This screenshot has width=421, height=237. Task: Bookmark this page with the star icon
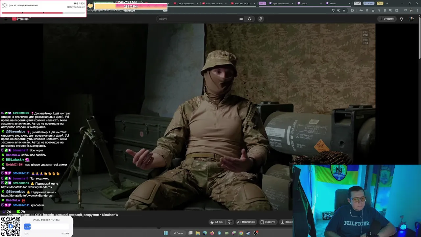point(344,10)
